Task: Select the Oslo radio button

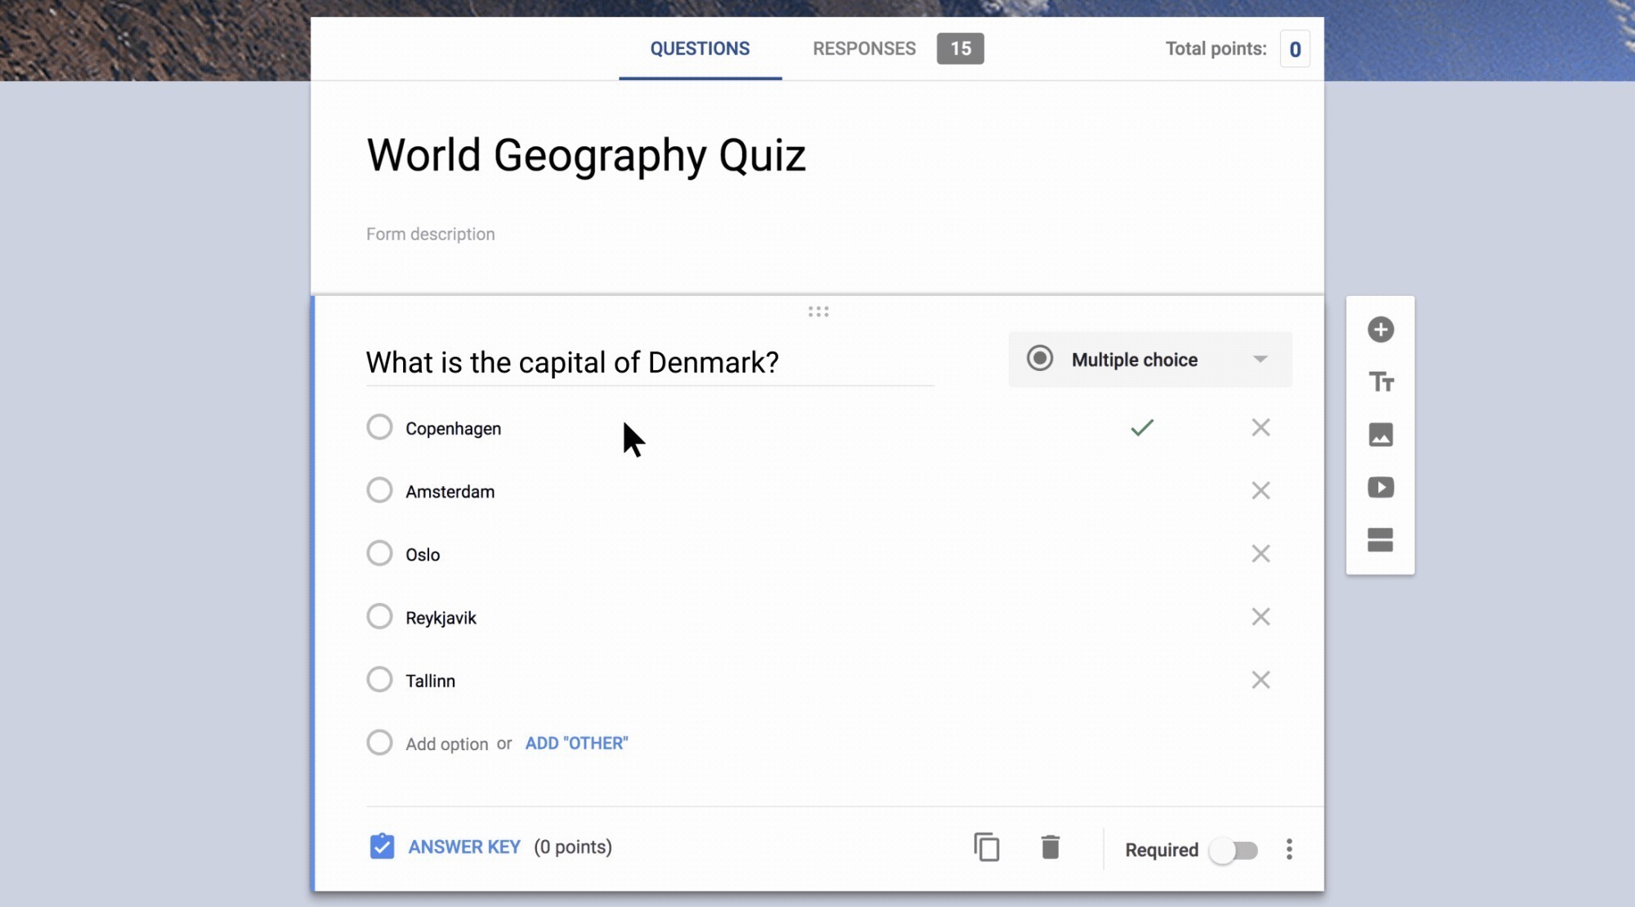Action: point(379,553)
